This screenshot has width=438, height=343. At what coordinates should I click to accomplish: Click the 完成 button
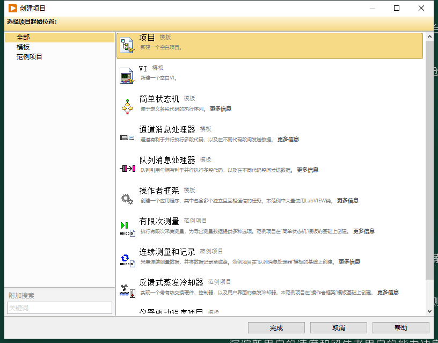click(x=276, y=327)
